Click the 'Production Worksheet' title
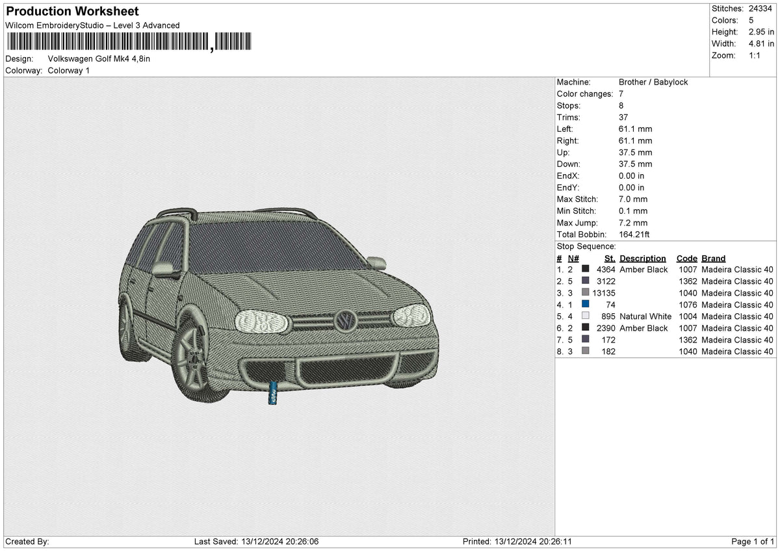This screenshot has height=551, width=780. point(72,11)
